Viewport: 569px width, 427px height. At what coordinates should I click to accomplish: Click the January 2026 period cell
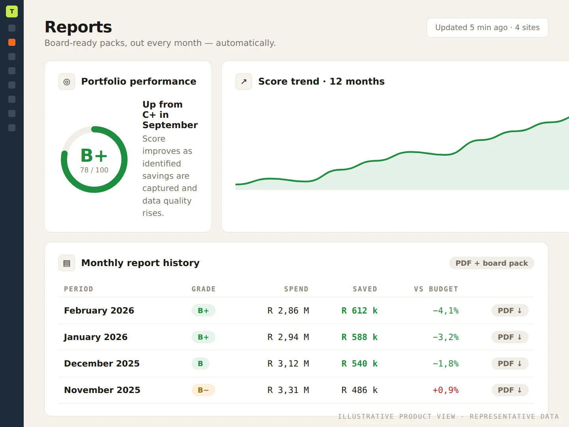[x=96, y=337]
